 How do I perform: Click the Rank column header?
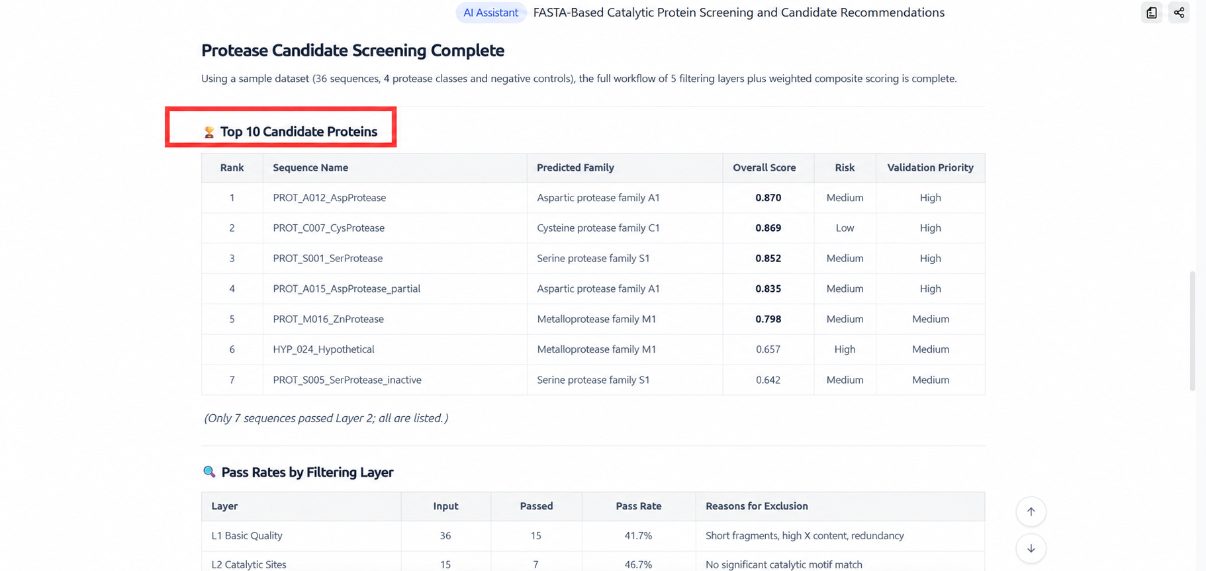point(232,168)
